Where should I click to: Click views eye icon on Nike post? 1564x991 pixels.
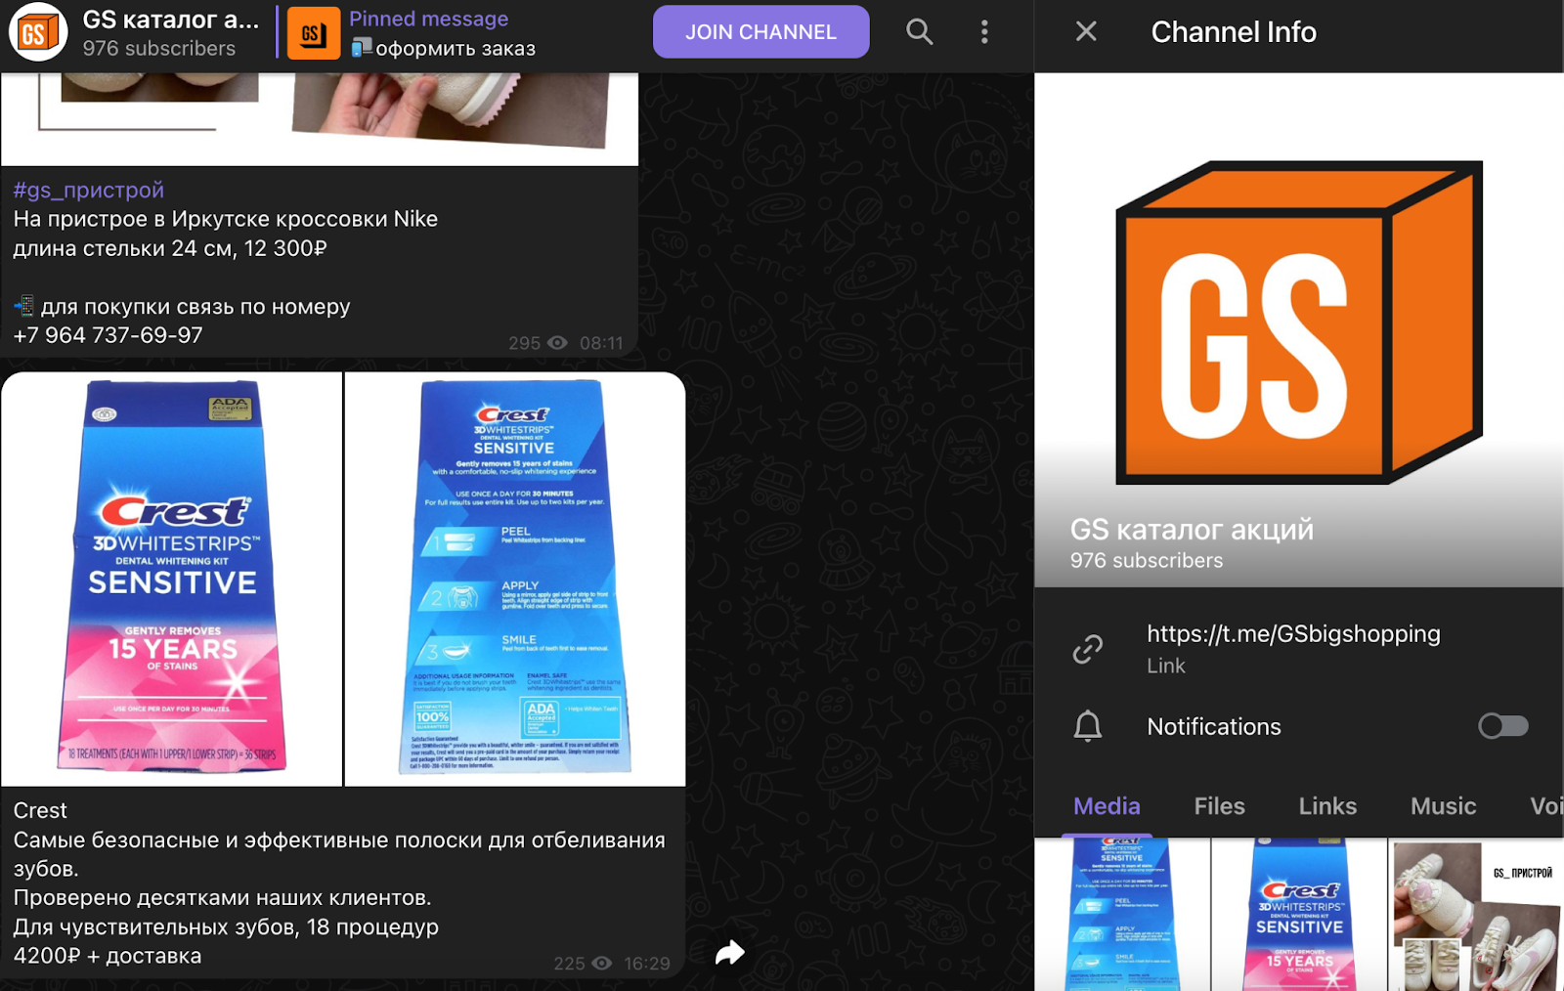(x=557, y=343)
